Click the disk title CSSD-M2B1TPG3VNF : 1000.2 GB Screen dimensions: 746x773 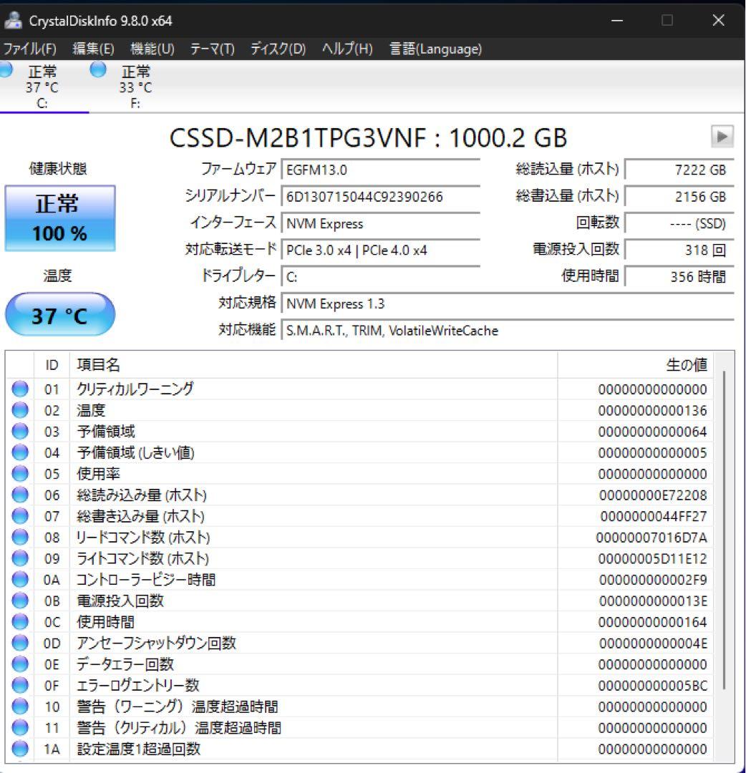coord(368,137)
